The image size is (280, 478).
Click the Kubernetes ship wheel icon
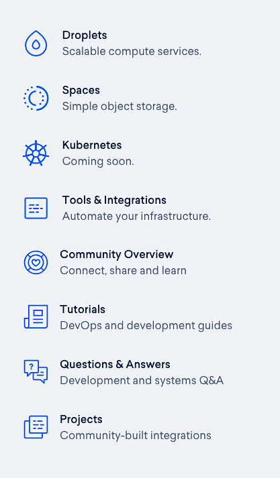[x=36, y=153]
